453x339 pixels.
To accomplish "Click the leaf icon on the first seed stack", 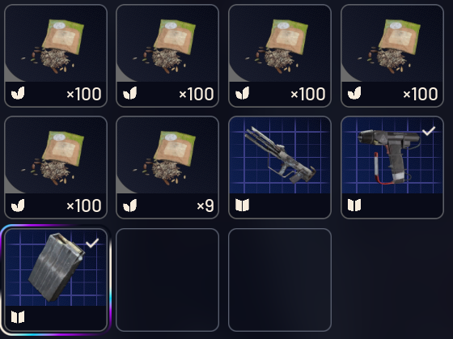I will [x=18, y=93].
